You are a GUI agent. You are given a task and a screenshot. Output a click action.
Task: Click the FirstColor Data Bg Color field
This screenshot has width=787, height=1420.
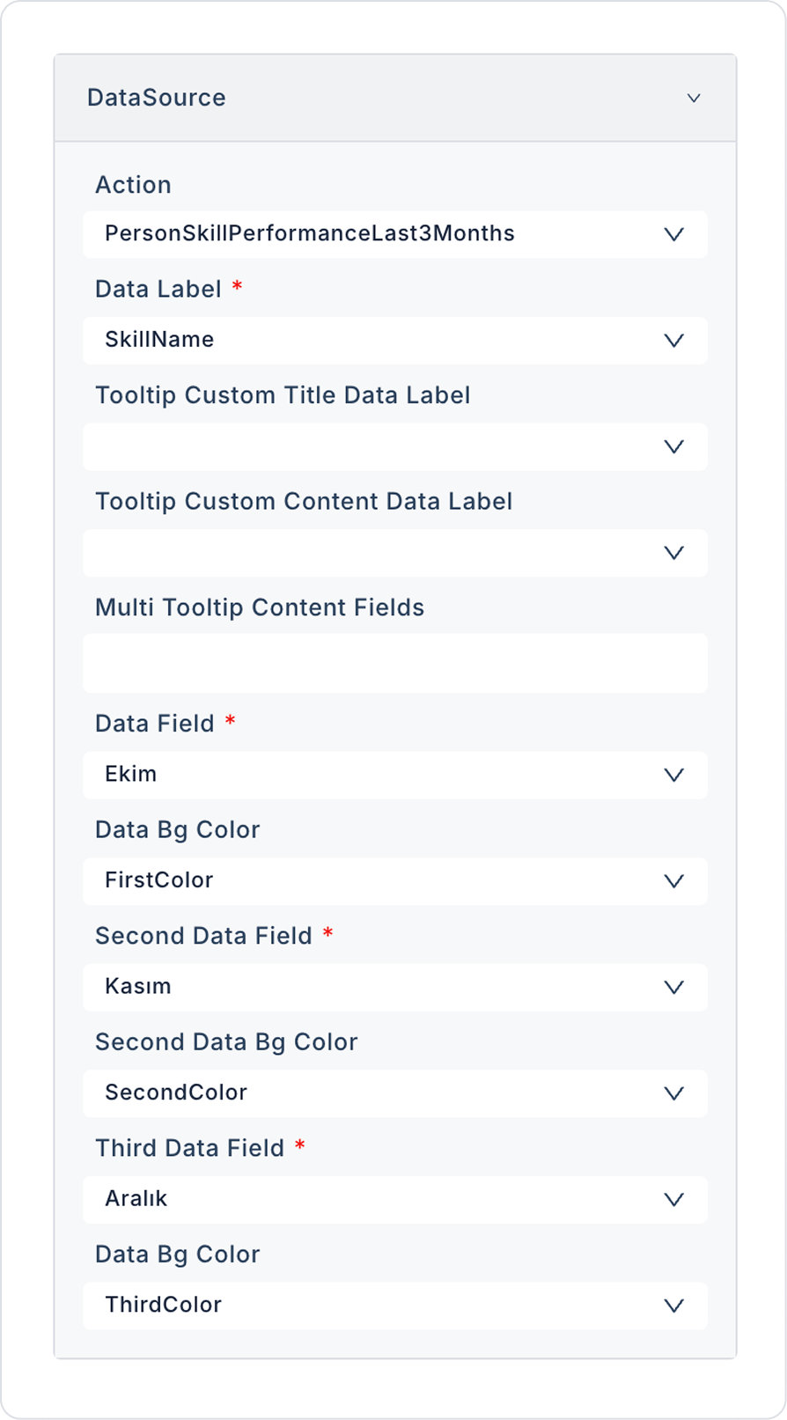pos(352,881)
